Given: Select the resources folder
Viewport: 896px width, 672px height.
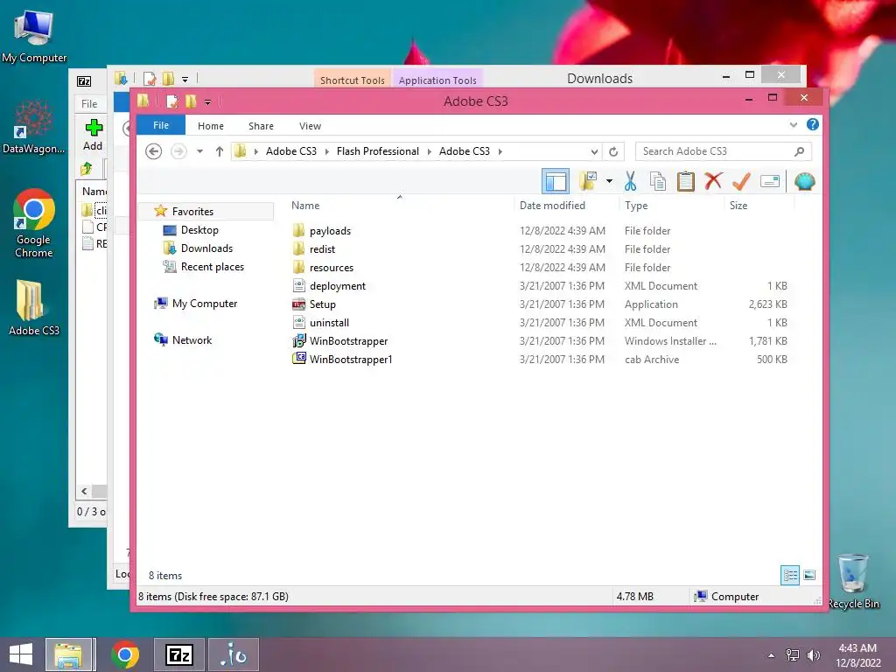Looking at the screenshot, I should (x=331, y=268).
